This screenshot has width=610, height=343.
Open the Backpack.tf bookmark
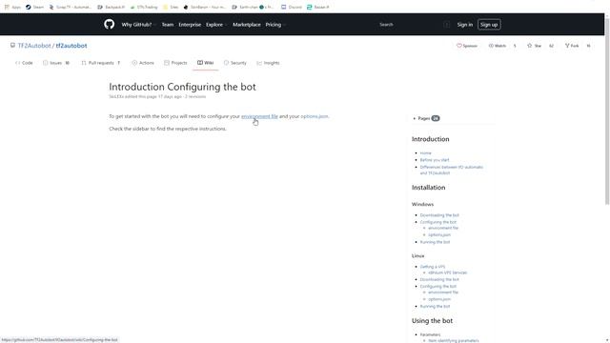[x=112, y=7]
